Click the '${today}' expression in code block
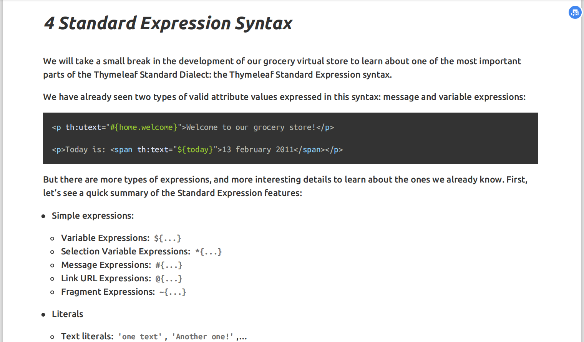The height and width of the screenshot is (342, 584). click(195, 149)
